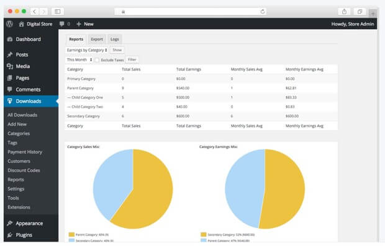Click the Downloads icon in sidebar
The image size is (385, 246).
click(9, 101)
